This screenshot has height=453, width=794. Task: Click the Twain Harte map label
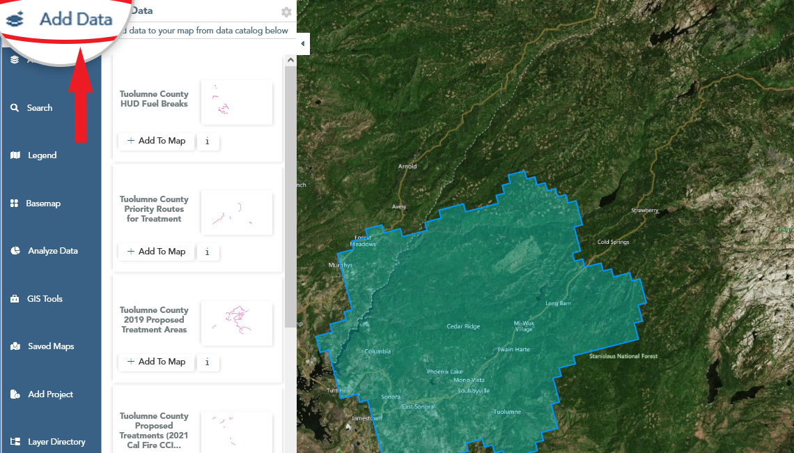click(x=513, y=350)
